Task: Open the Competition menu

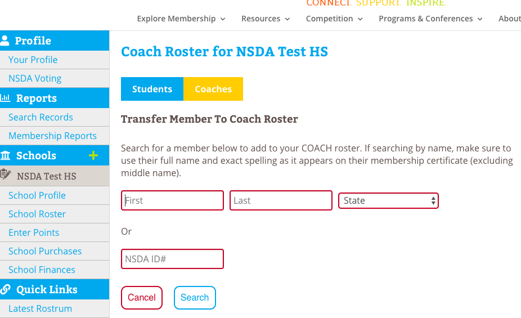Action: click(334, 19)
